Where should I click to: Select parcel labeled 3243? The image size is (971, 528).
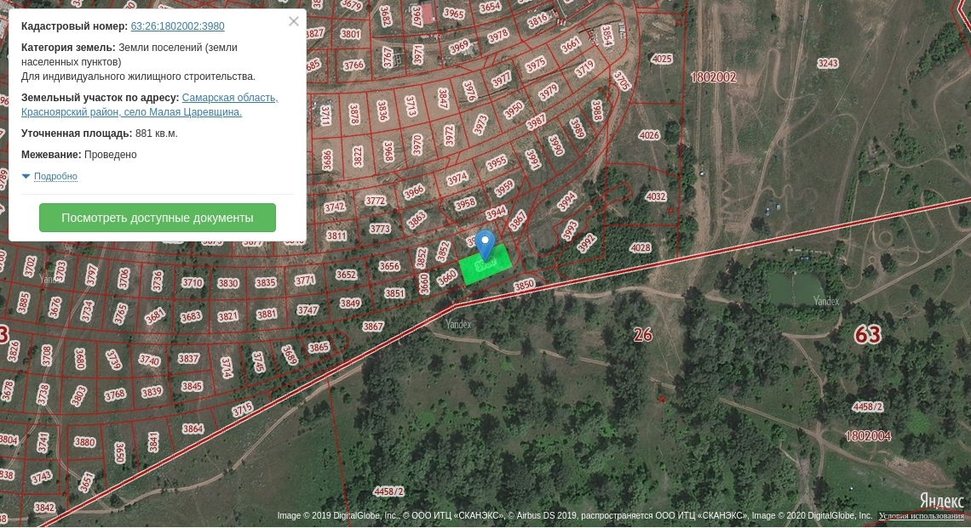[x=827, y=63]
